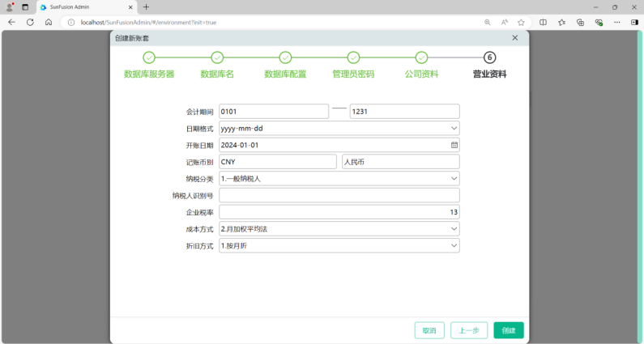Click the zoom magnifier icon in address bar
Screen dimensions: 644x344
coord(488,23)
